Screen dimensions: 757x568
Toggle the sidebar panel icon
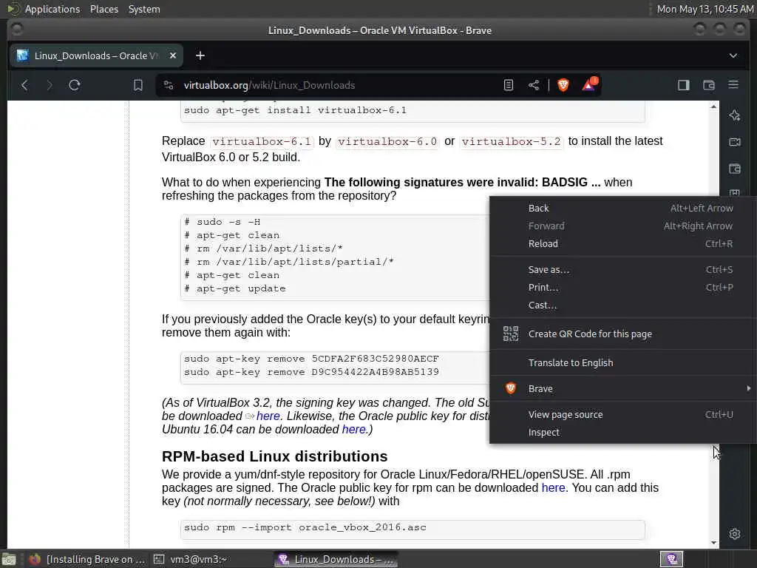tap(684, 86)
